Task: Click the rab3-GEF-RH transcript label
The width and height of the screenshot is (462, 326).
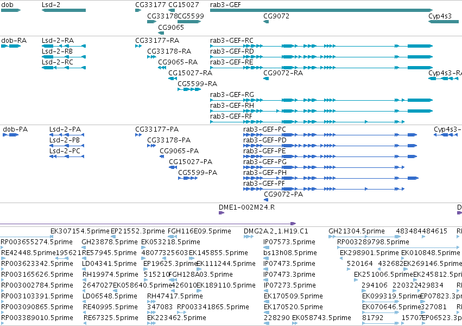Action: [x=232, y=105]
